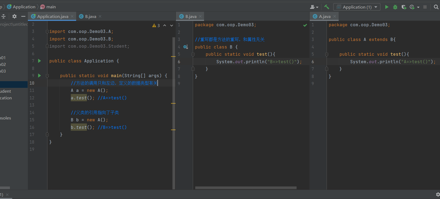Run Application with the green play button
This screenshot has width=440, height=199.
coord(387,7)
